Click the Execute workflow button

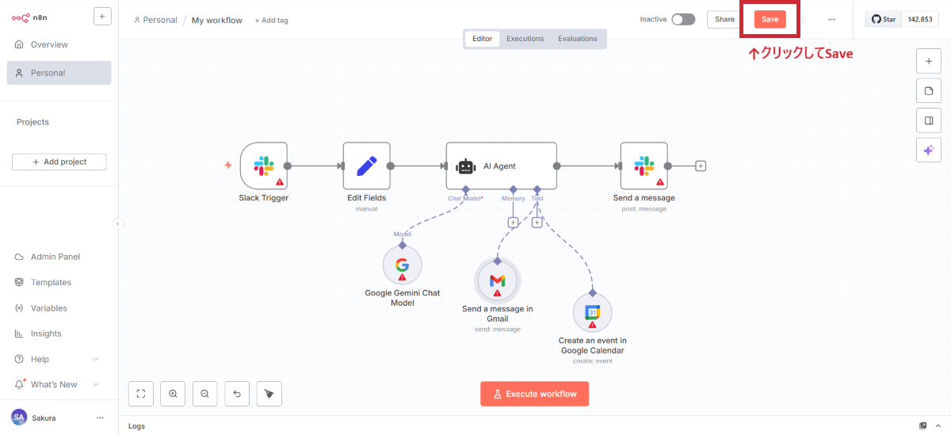534,394
